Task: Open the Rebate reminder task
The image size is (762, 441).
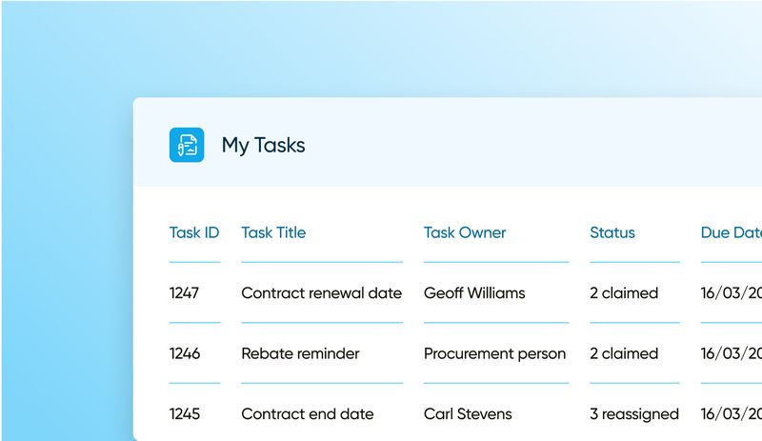Action: pyautogui.click(x=300, y=353)
